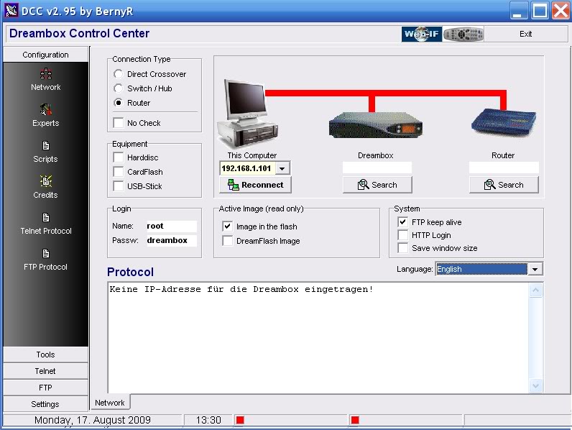Screen dimensions: 572x430
Task: Open the Network icon in sidebar
Action: 45,74
